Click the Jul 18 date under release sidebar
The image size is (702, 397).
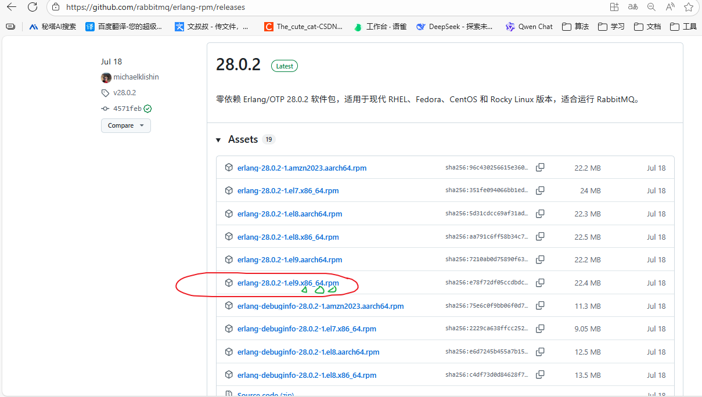[x=111, y=62]
